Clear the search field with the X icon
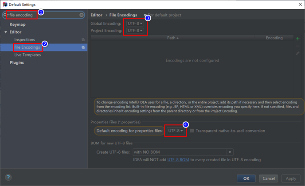Image resolution: width=305 pixels, height=186 pixels. click(x=82, y=15)
